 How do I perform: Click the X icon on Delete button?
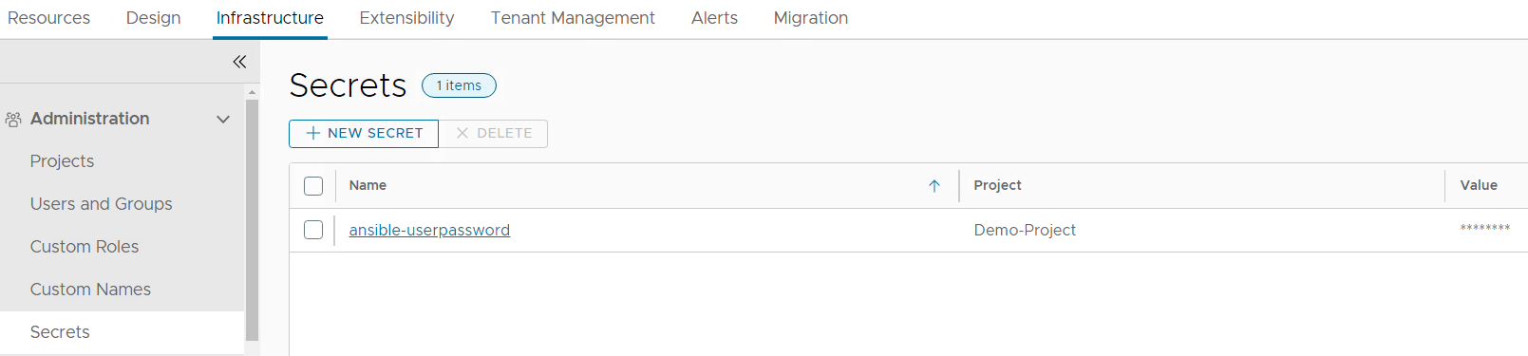[462, 133]
